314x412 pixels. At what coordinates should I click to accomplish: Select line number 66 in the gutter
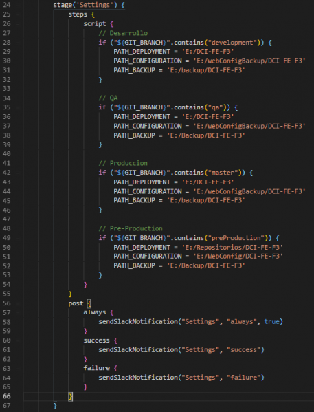pos(6,396)
